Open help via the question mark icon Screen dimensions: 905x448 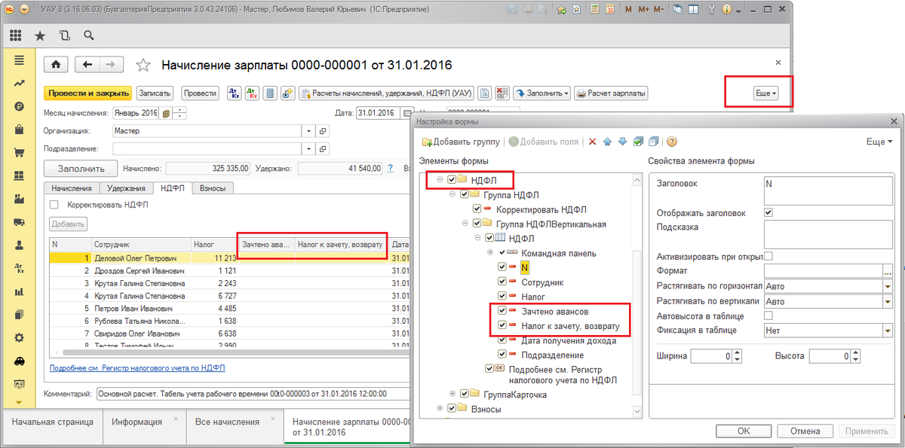671,142
